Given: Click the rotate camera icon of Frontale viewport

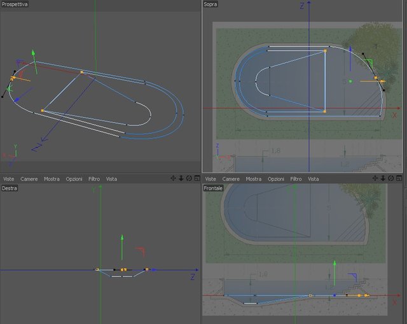Looking at the screenshot, I should [391, 178].
